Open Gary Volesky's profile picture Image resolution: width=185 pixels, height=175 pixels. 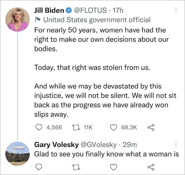point(18,153)
